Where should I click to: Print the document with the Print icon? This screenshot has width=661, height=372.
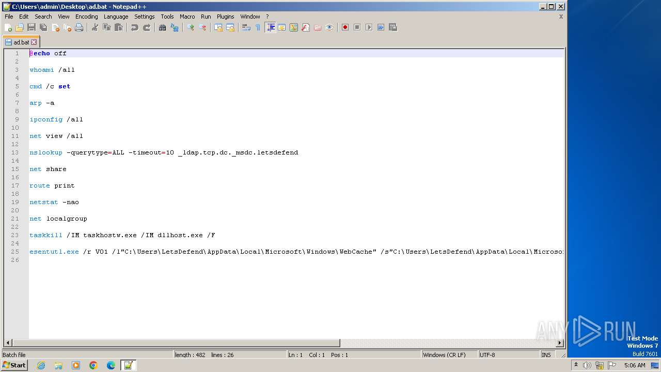(79, 27)
